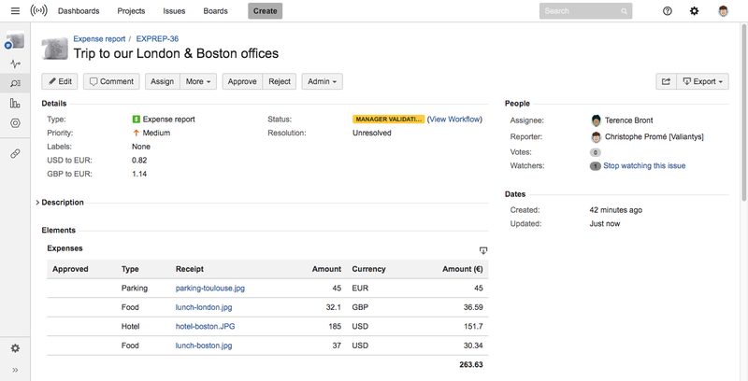This screenshot has width=748, height=381.
Task: Open the Export dropdown
Action: pyautogui.click(x=702, y=81)
